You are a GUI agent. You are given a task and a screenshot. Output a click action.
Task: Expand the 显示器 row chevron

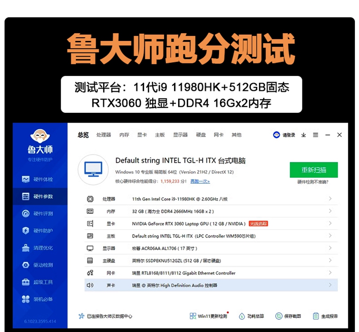330,248
